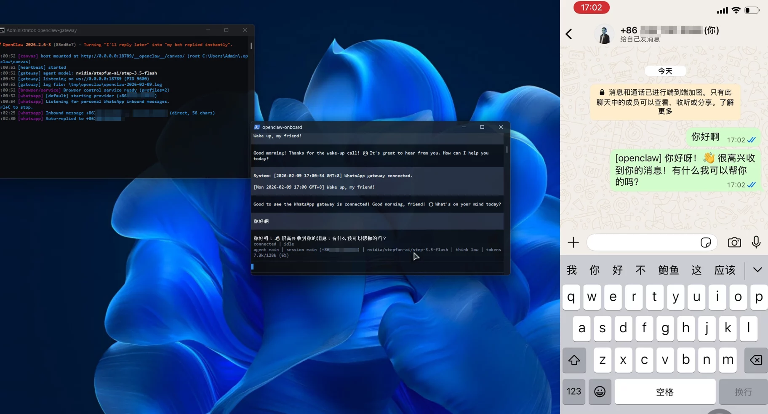Select the candidate word 应该
Screen dimensions: 768x414
[725, 270]
